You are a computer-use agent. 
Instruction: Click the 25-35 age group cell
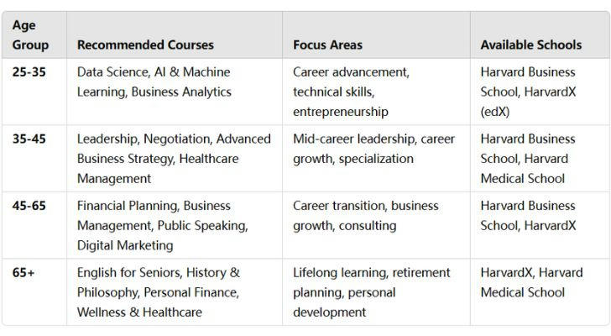34,92
